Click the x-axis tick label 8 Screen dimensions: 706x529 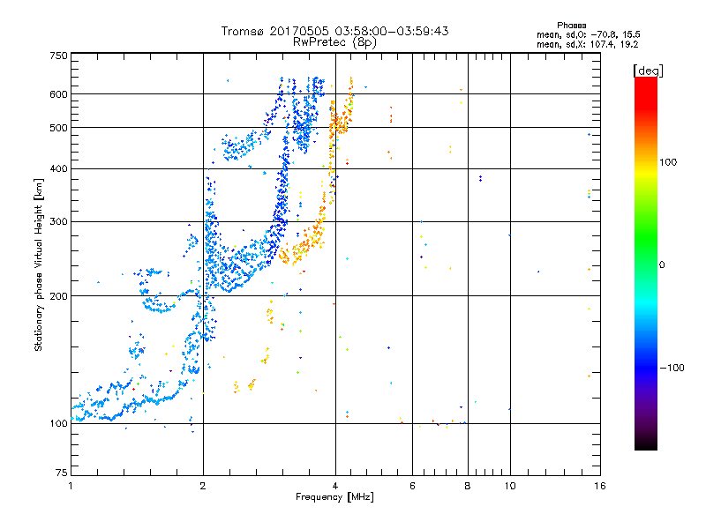468,486
